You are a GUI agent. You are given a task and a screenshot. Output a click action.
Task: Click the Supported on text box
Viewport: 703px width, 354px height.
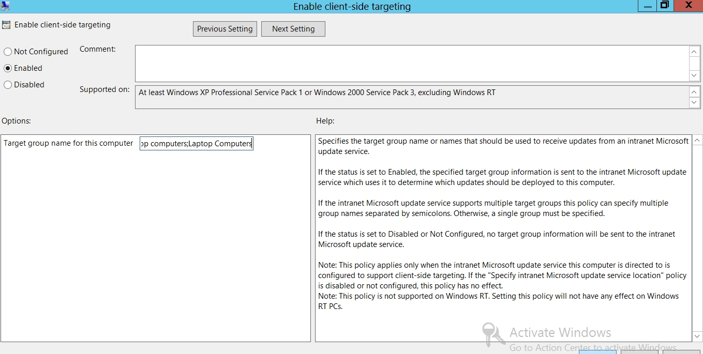click(411, 97)
